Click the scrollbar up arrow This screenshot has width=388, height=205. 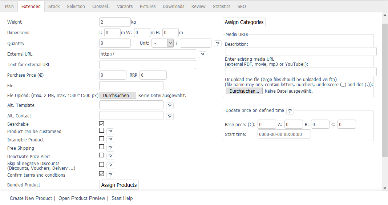[x=385, y=15]
